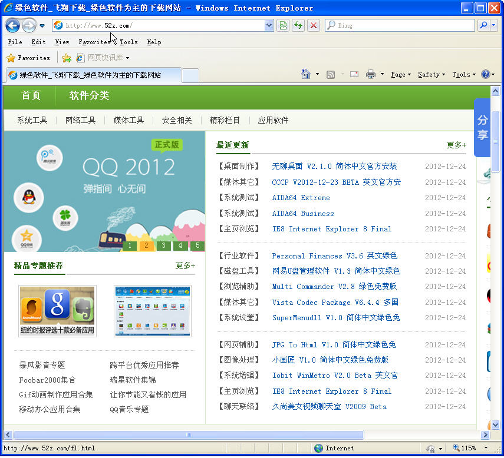Click the Add to Favorites Bar icon

[67, 58]
